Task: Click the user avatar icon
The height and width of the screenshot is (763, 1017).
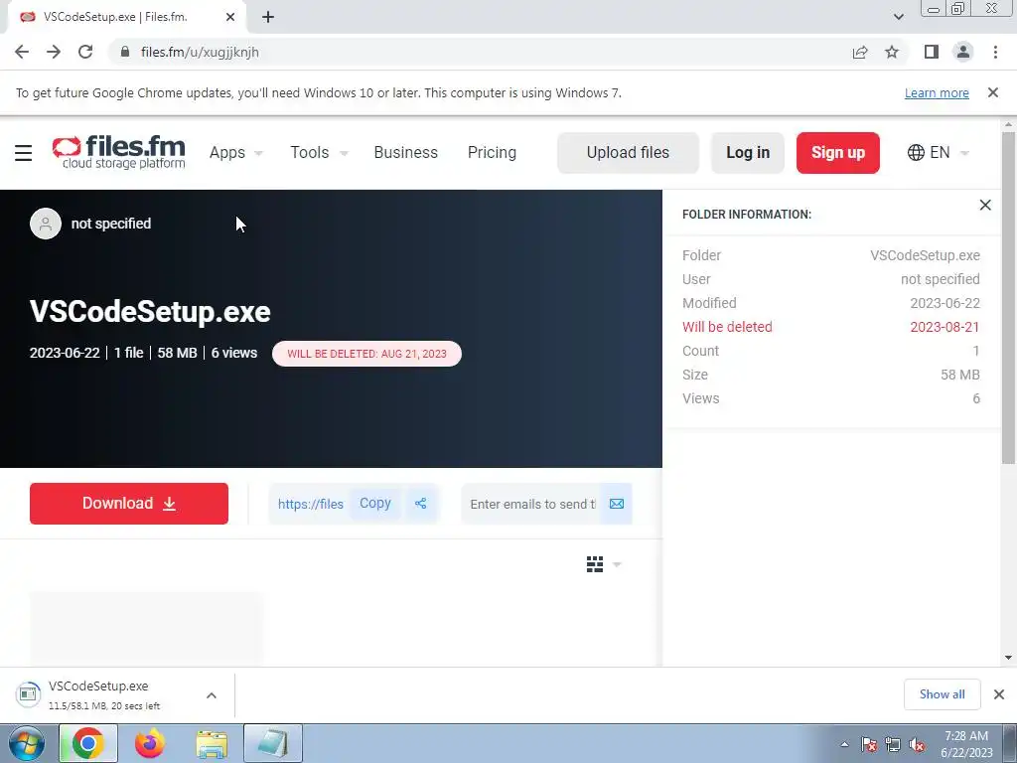Action: coord(46,224)
